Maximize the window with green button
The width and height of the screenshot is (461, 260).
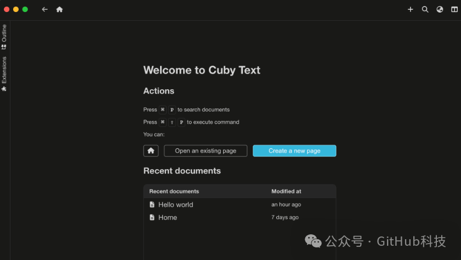tap(25, 9)
